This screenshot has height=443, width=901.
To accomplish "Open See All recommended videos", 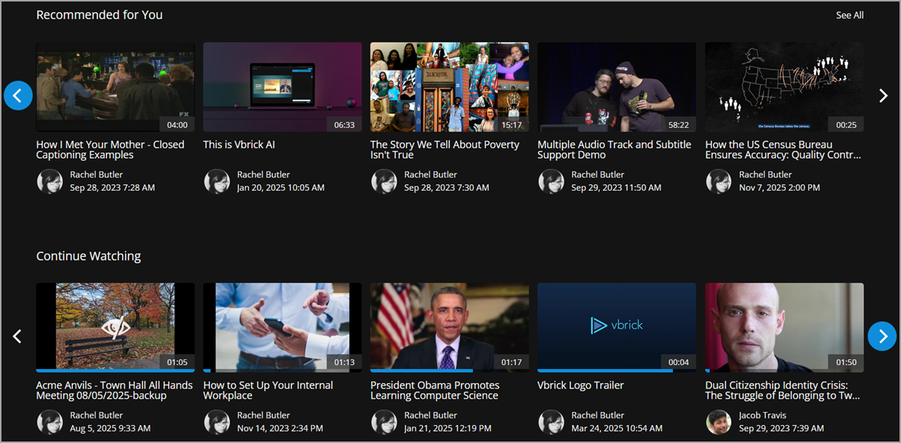I will coord(849,15).
